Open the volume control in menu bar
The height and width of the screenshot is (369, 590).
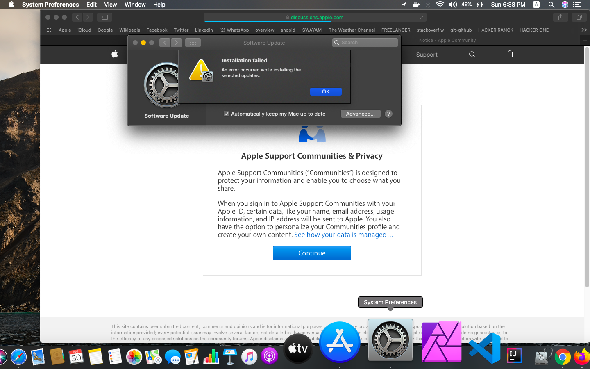(x=452, y=5)
